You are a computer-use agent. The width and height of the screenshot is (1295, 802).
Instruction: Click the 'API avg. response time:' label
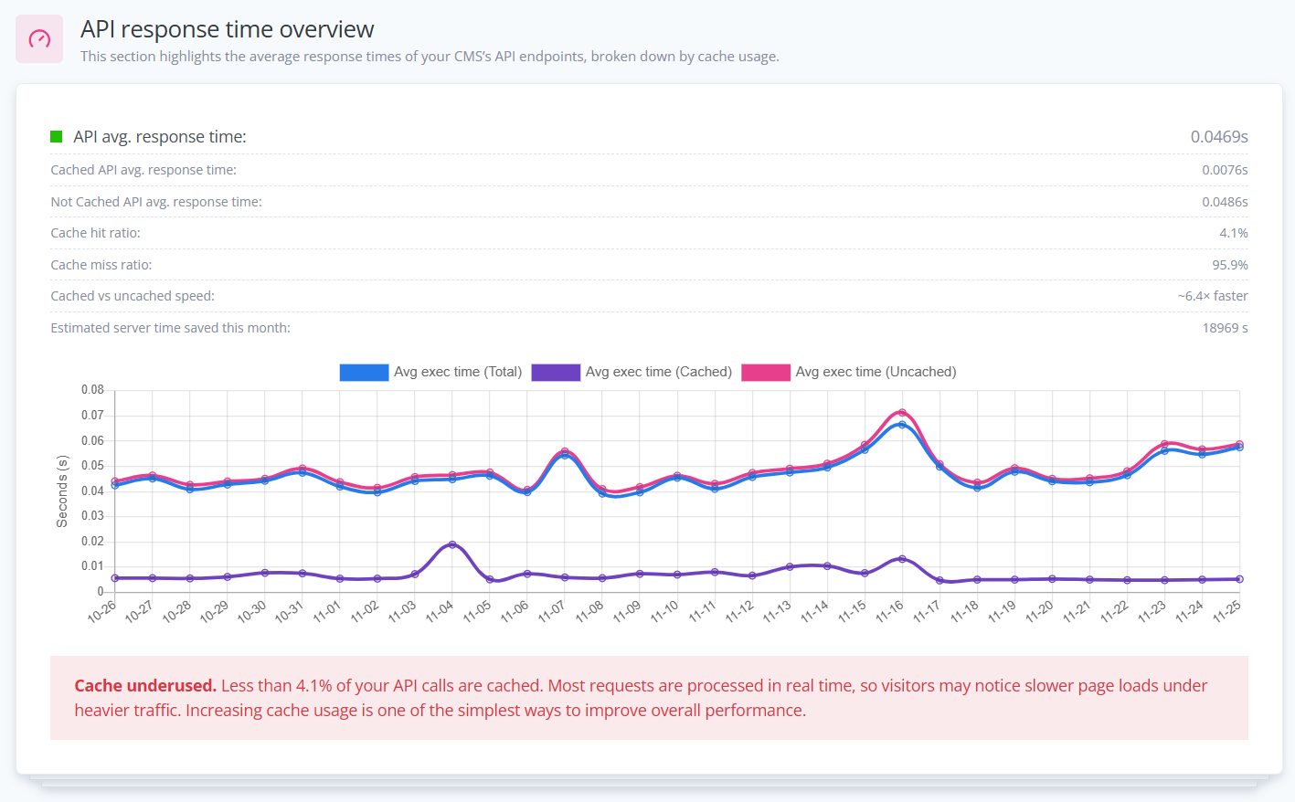160,137
